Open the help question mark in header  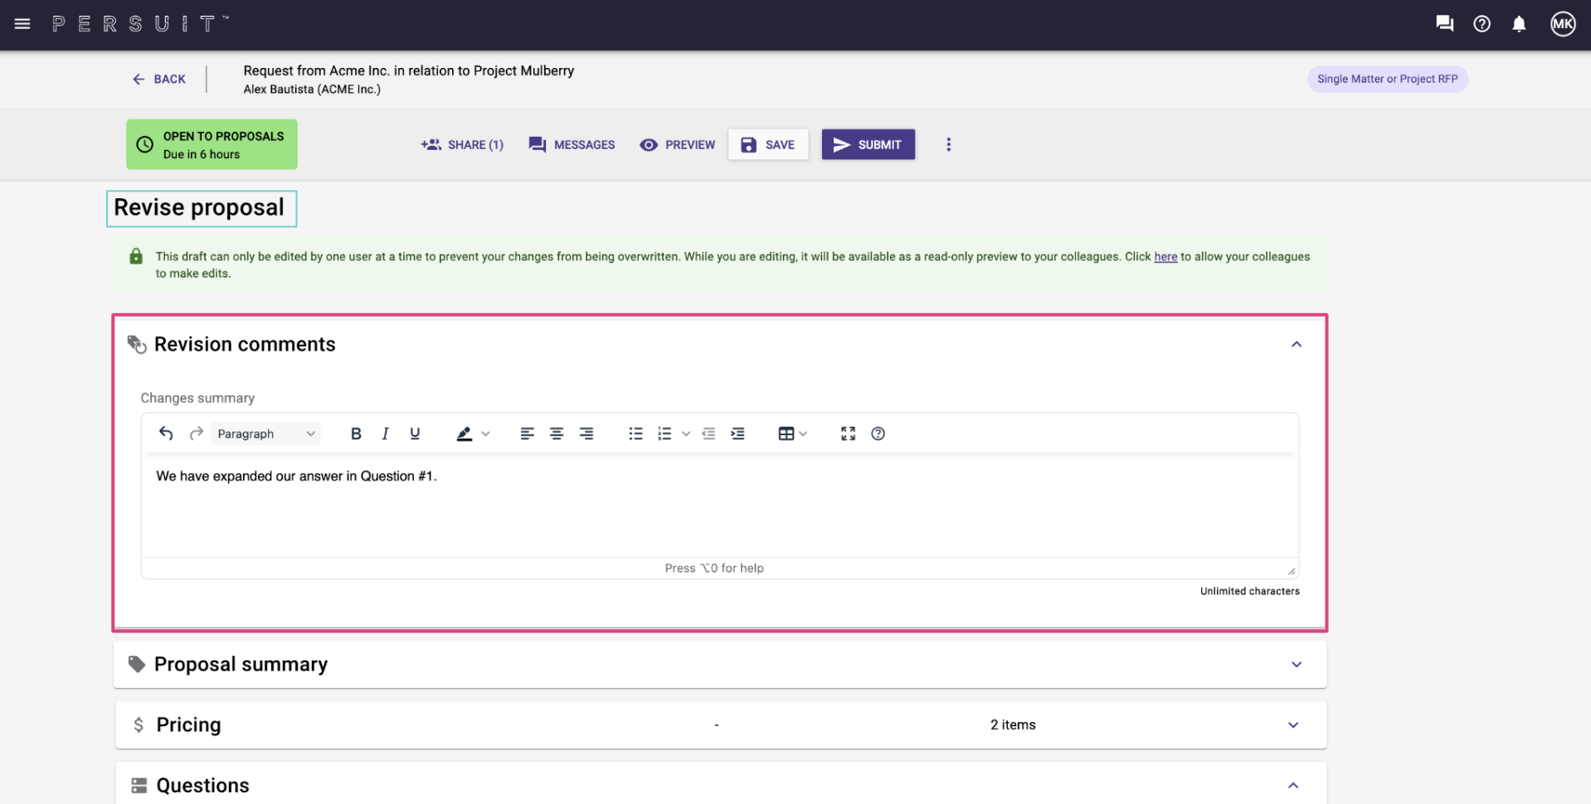click(x=1482, y=24)
